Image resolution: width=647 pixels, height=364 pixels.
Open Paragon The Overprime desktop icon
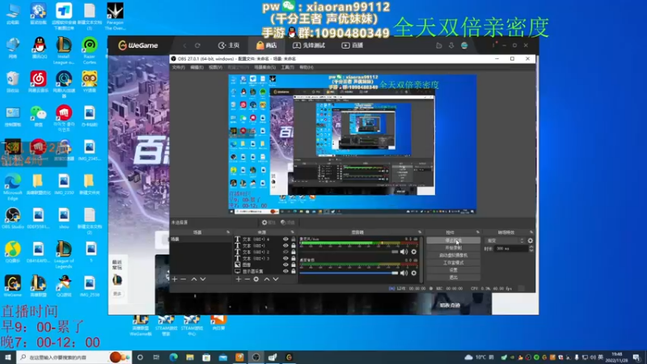pos(115,16)
